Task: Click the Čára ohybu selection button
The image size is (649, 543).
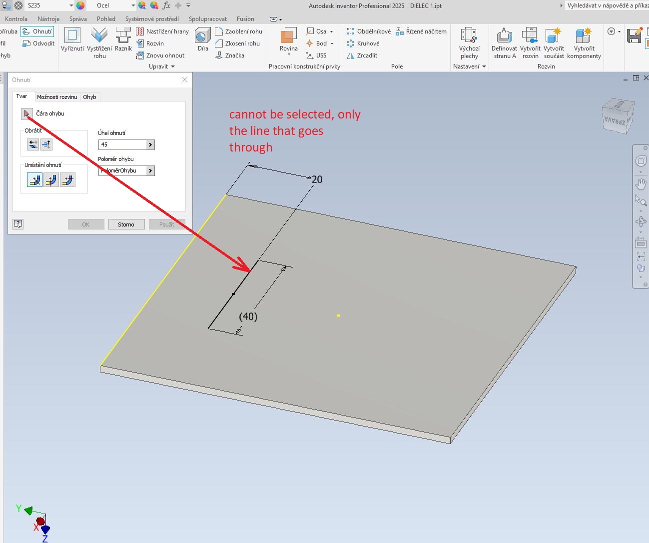Action: point(26,113)
